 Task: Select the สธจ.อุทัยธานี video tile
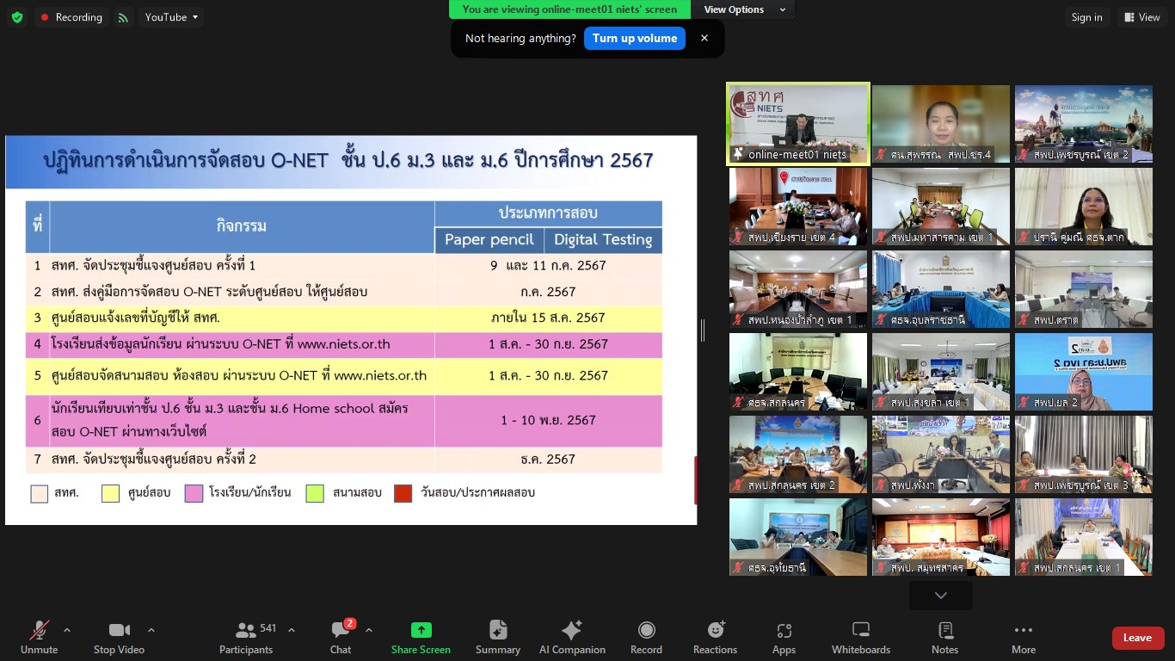coord(798,537)
